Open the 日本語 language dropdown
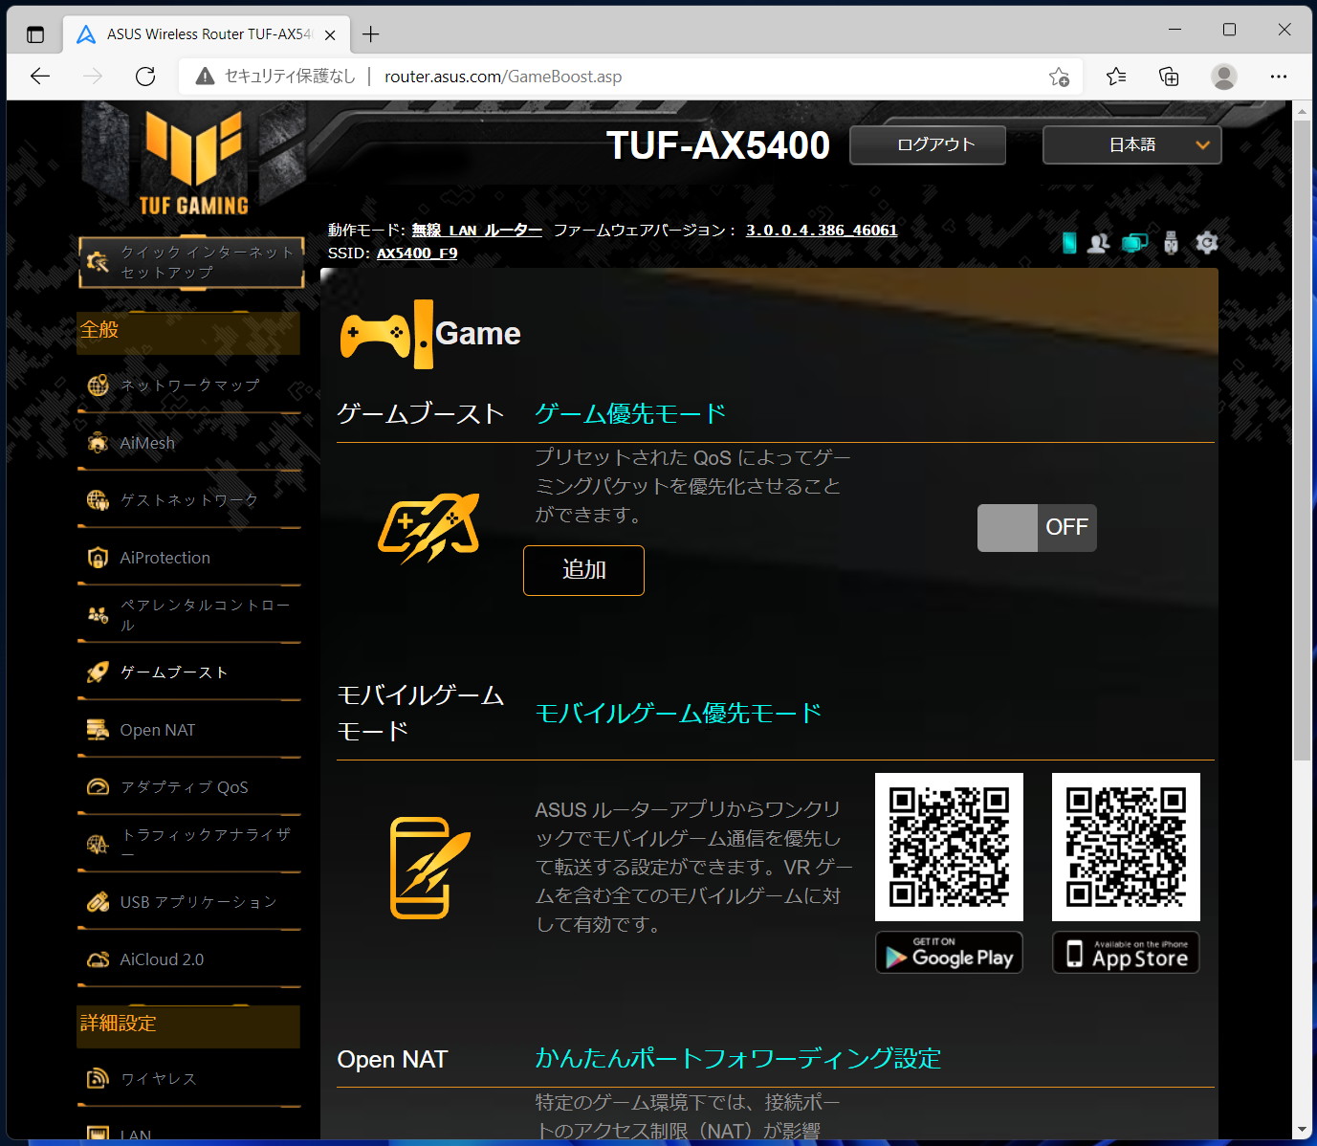The width and height of the screenshot is (1317, 1146). pos(1131,144)
